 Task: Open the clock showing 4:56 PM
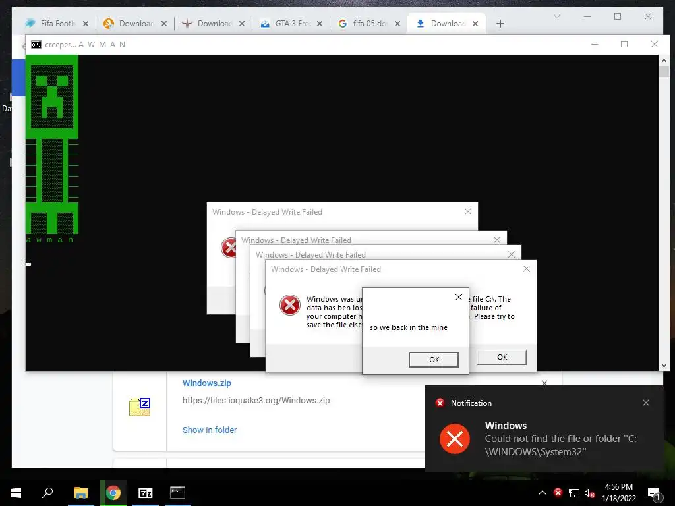(x=618, y=493)
